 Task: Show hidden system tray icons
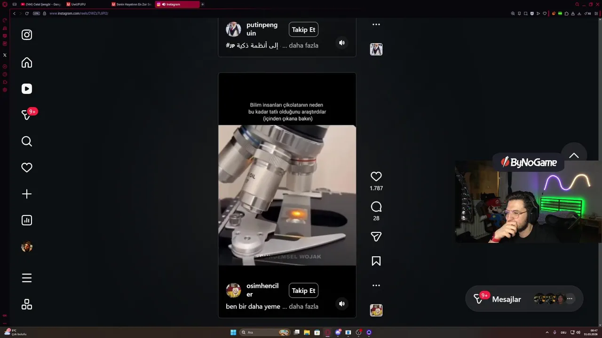click(547, 332)
